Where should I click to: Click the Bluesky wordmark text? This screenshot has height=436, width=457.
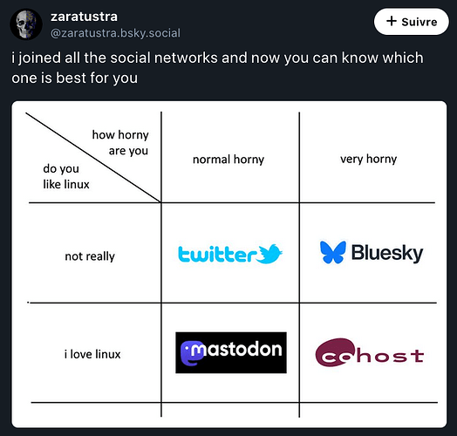tap(387, 253)
